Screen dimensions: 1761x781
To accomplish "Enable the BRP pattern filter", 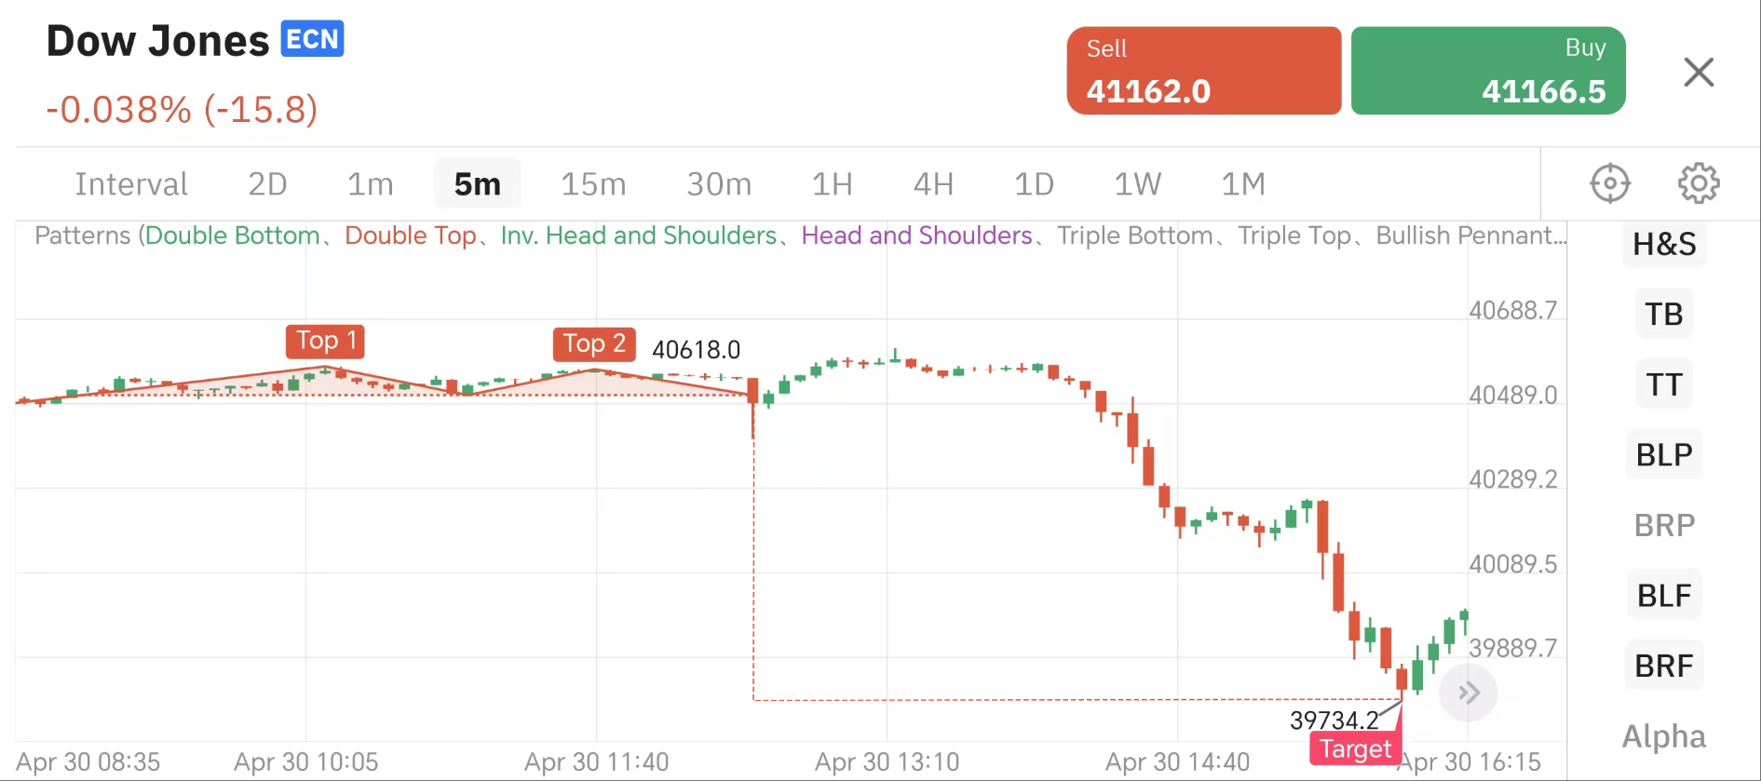I will (1664, 525).
